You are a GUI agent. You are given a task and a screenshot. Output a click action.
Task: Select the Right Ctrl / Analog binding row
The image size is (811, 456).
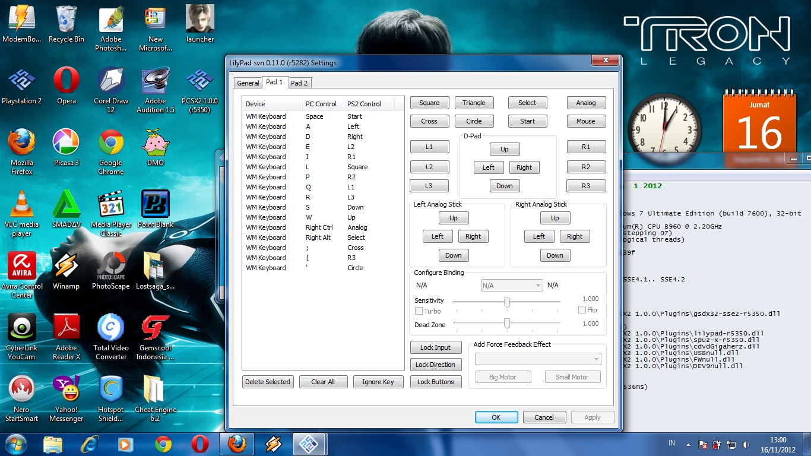(x=323, y=227)
